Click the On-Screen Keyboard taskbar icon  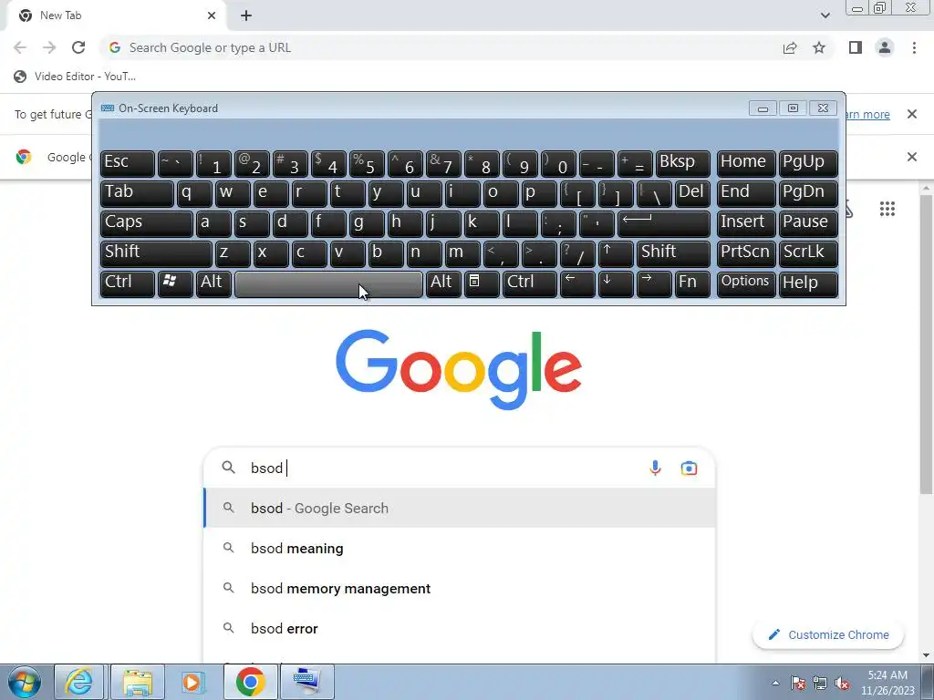pos(308,682)
